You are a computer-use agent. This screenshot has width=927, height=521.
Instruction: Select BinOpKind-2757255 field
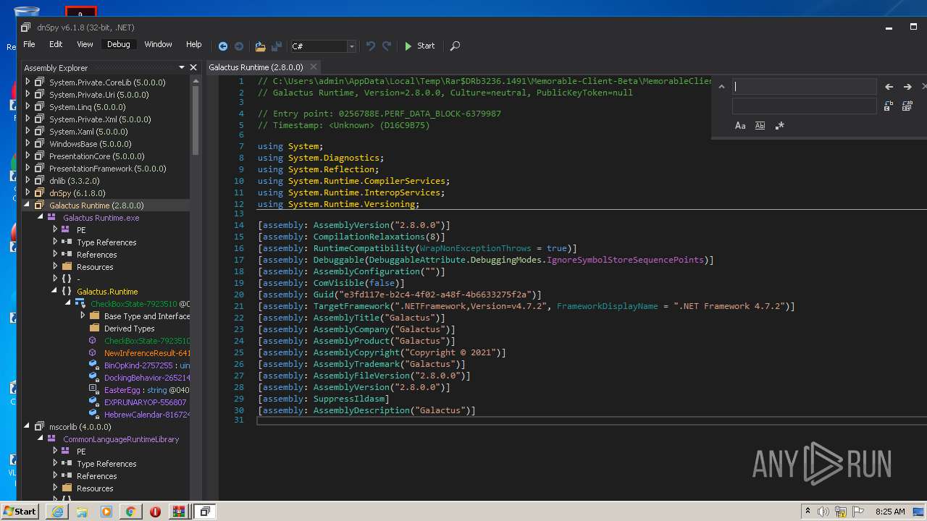coord(147,365)
